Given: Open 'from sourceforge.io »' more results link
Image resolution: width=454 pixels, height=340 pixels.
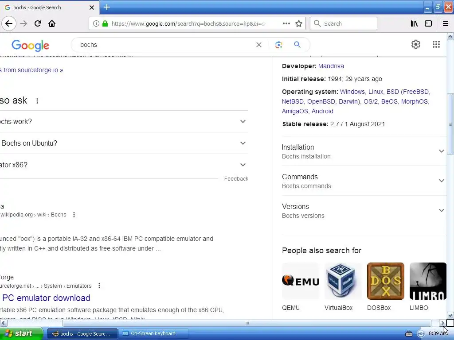Looking at the screenshot, I should click(31, 70).
